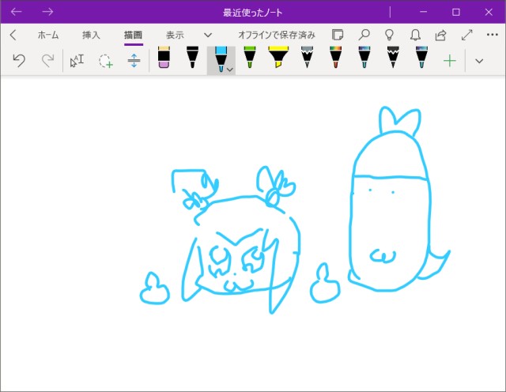Switch to the ホーム tab
This screenshot has height=392, width=506.
48,35
